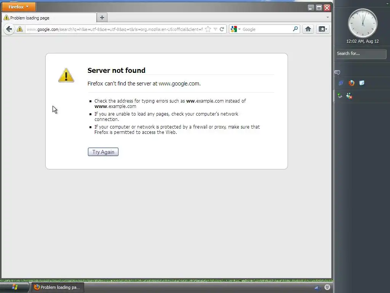
Task: Click the search magnifier icon
Action: 296,29
